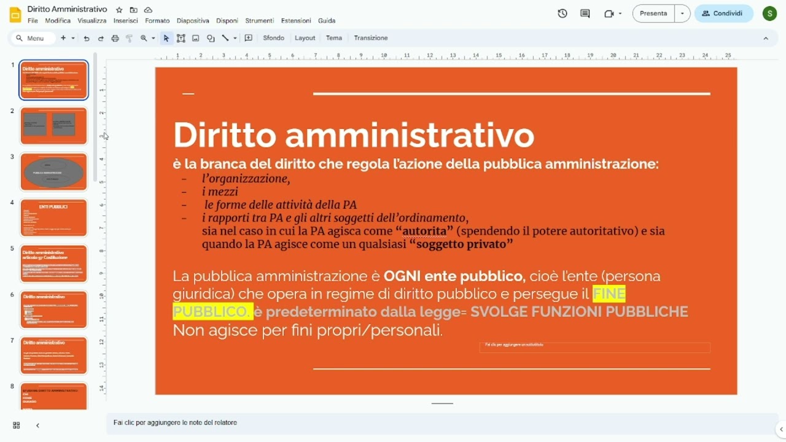Open the Guida menu

(x=327, y=21)
